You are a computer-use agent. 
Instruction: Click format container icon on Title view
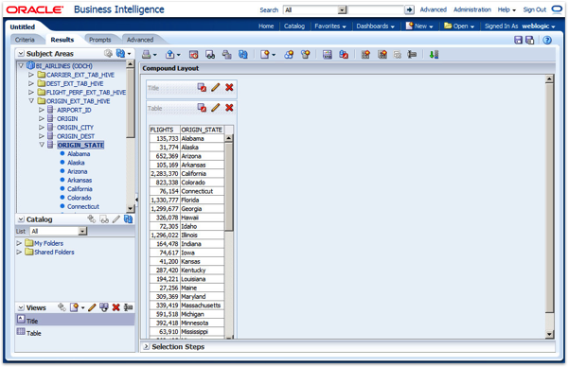click(x=202, y=88)
